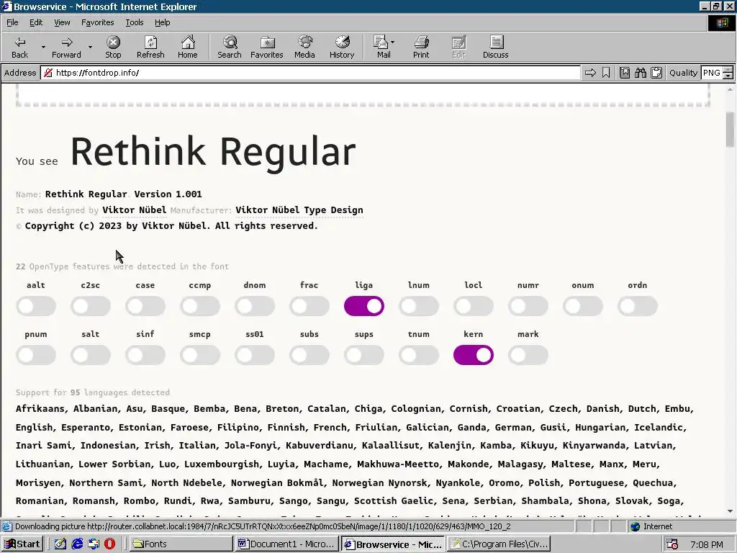Screen dimensions: 737x553
Task: Open the Help menu
Action: (162, 22)
